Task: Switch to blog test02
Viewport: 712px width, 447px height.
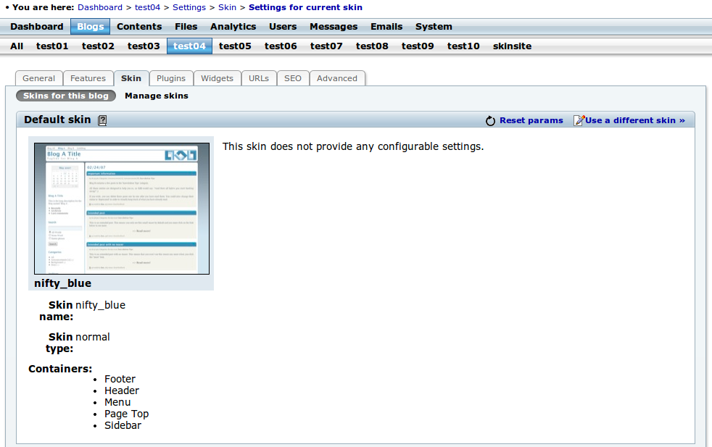Action: tap(98, 46)
